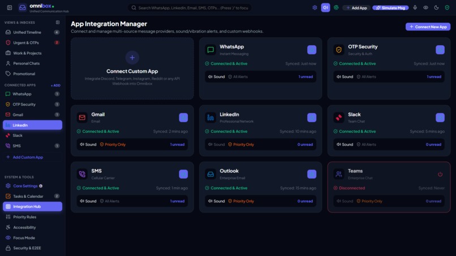Toggle the sound alerts speaker icon in top bar

(325, 7)
